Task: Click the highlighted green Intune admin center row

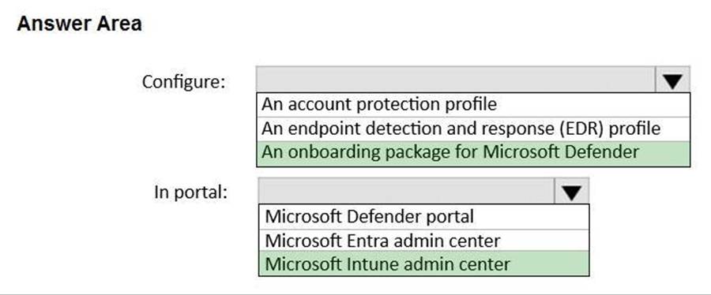Action: click(x=424, y=263)
